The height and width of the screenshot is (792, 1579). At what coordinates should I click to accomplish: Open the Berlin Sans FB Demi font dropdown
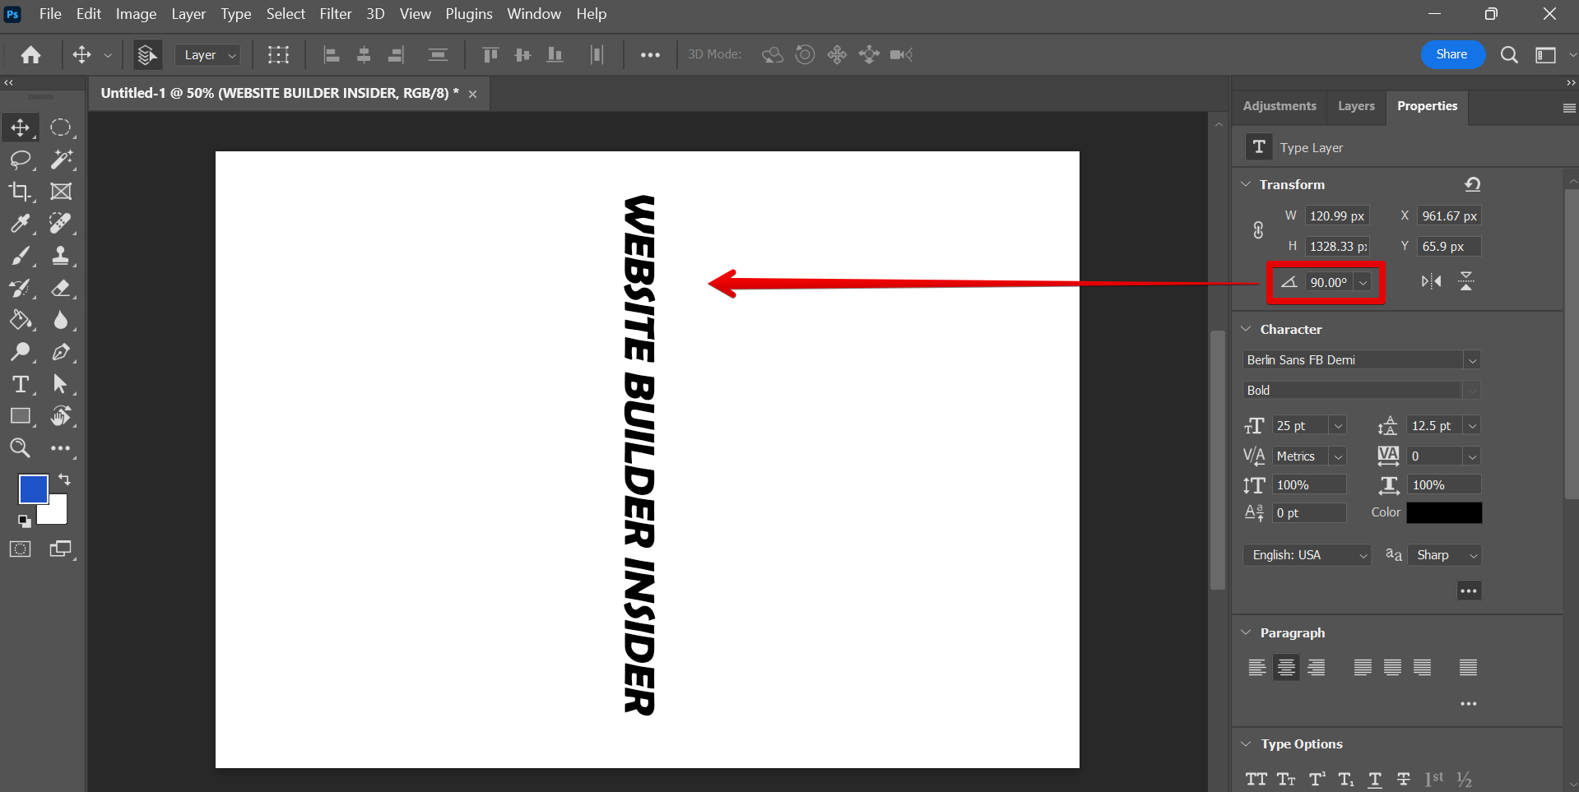pyautogui.click(x=1472, y=360)
